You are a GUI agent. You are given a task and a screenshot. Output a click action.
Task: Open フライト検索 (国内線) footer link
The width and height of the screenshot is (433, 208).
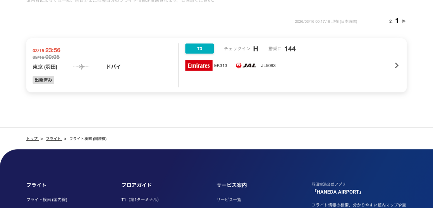tap(47, 199)
